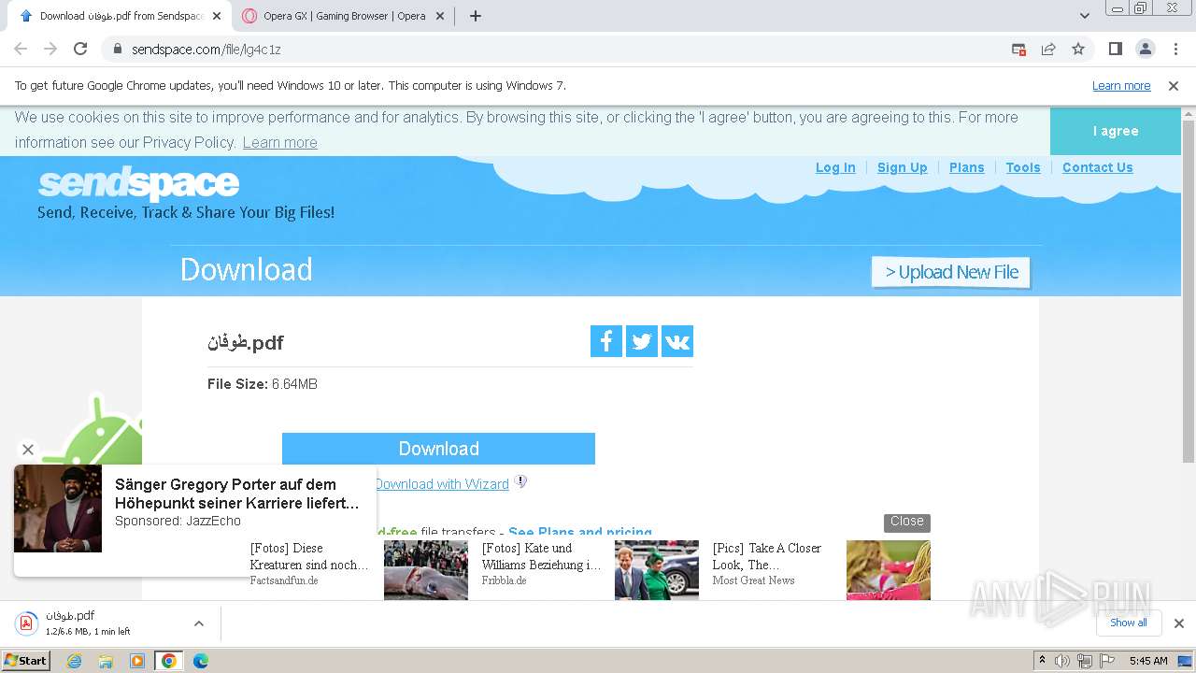Switch to the Opera GX Gaming Browser tab
1196x673 pixels.
point(344,16)
